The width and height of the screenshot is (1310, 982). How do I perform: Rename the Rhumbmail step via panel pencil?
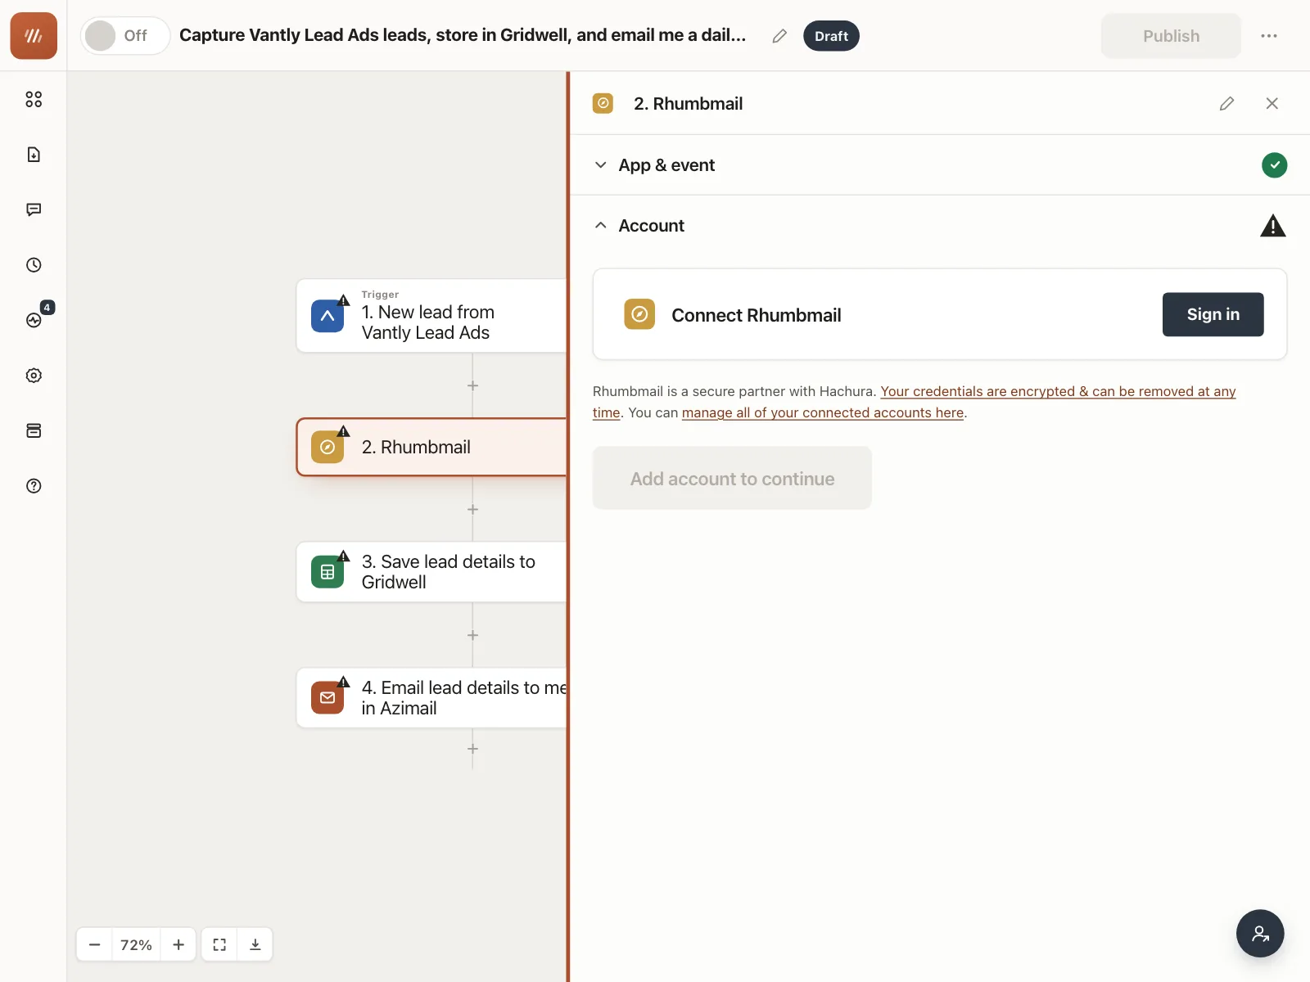point(1226,103)
